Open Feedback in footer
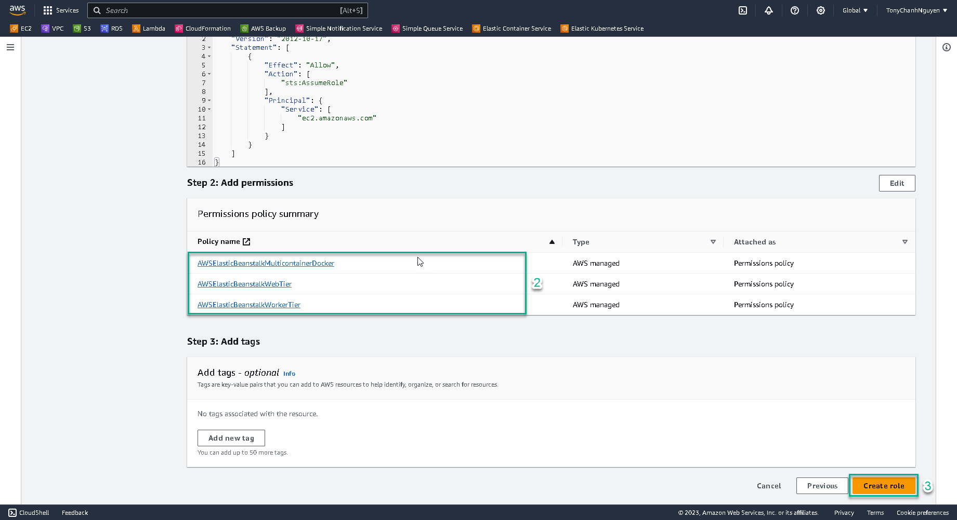This screenshot has width=957, height=520. pyautogui.click(x=75, y=513)
